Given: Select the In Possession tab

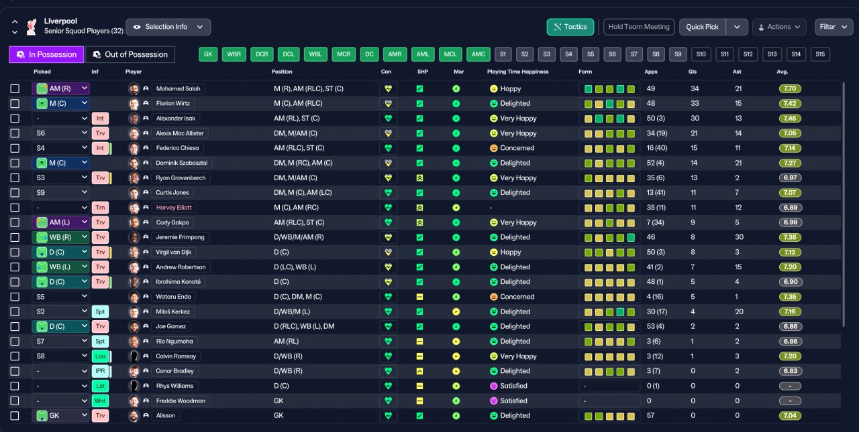Looking at the screenshot, I should (46, 54).
